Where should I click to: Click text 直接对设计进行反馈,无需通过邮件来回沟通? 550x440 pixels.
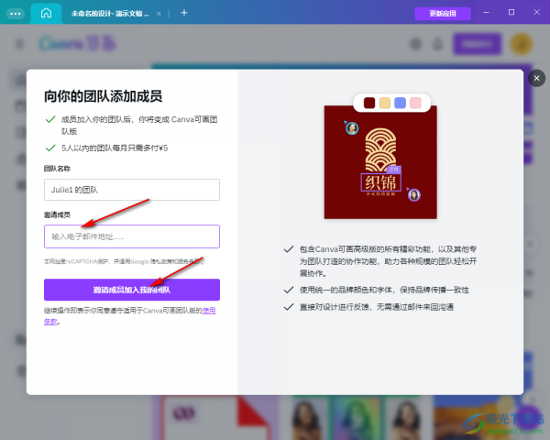click(x=377, y=307)
